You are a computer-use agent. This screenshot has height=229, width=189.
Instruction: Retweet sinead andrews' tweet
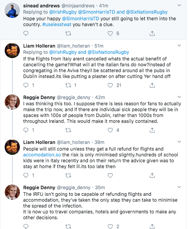coord(68,34)
